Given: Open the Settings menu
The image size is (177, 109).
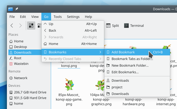Looking at the screenshot, I should [x=73, y=17].
